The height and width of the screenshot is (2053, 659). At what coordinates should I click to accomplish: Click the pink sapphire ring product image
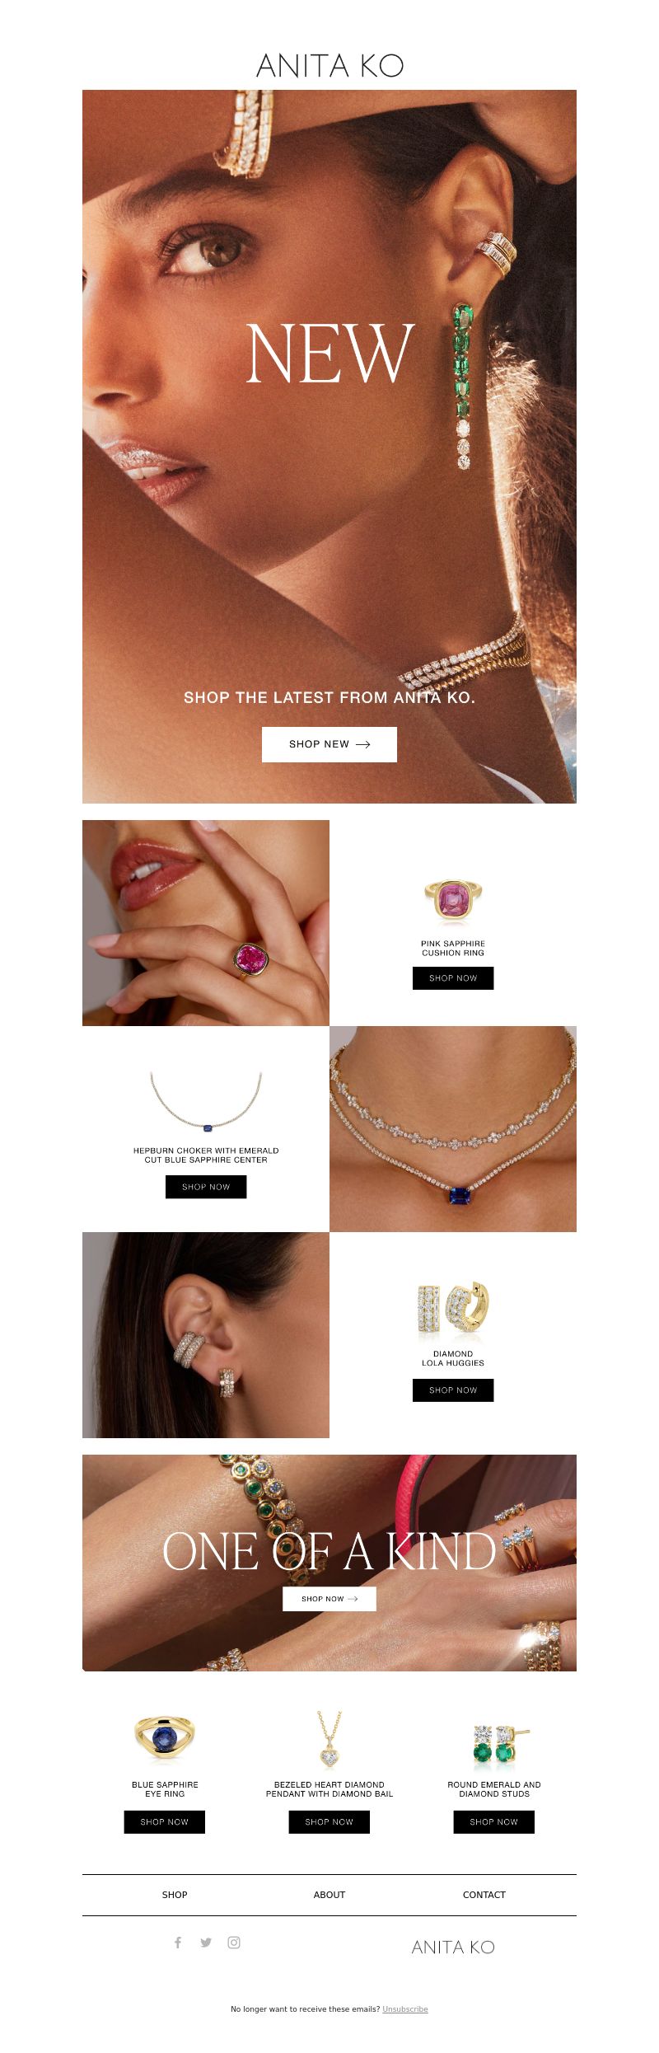tap(453, 901)
